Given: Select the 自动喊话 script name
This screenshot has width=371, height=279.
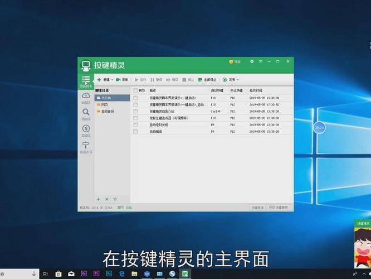Looking at the screenshot, I should point(155,132).
